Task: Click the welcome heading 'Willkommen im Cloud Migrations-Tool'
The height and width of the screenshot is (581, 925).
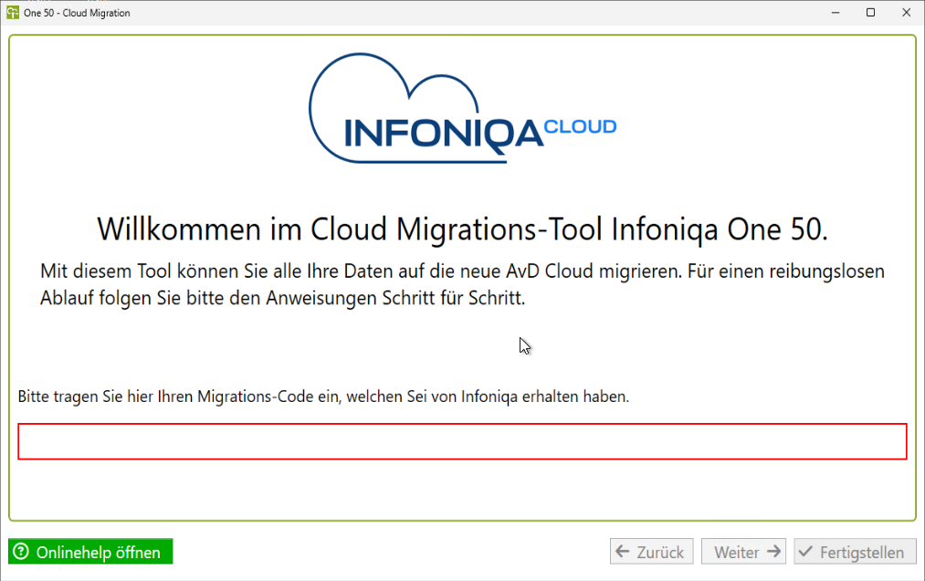Action: click(x=351, y=229)
